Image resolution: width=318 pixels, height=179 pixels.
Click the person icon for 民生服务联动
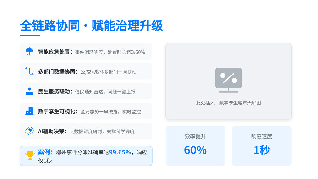30,91
